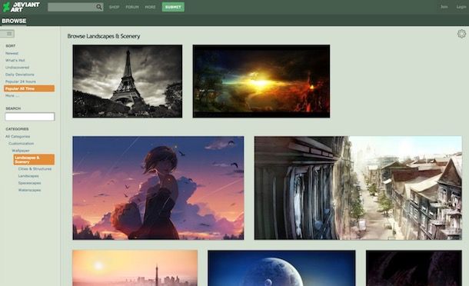Click the Login link
Screen dimensions: 469x286
pyautogui.click(x=461, y=7)
